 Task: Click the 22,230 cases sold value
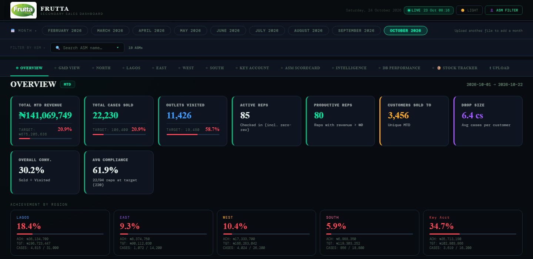click(x=105, y=115)
